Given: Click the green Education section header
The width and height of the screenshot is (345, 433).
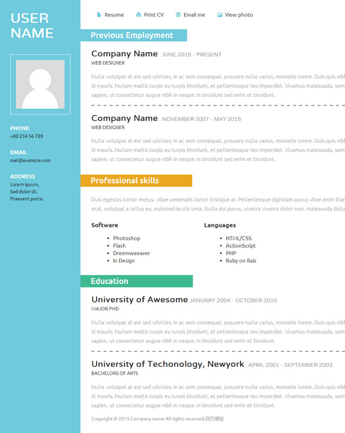Looking at the screenshot, I should point(110,281).
